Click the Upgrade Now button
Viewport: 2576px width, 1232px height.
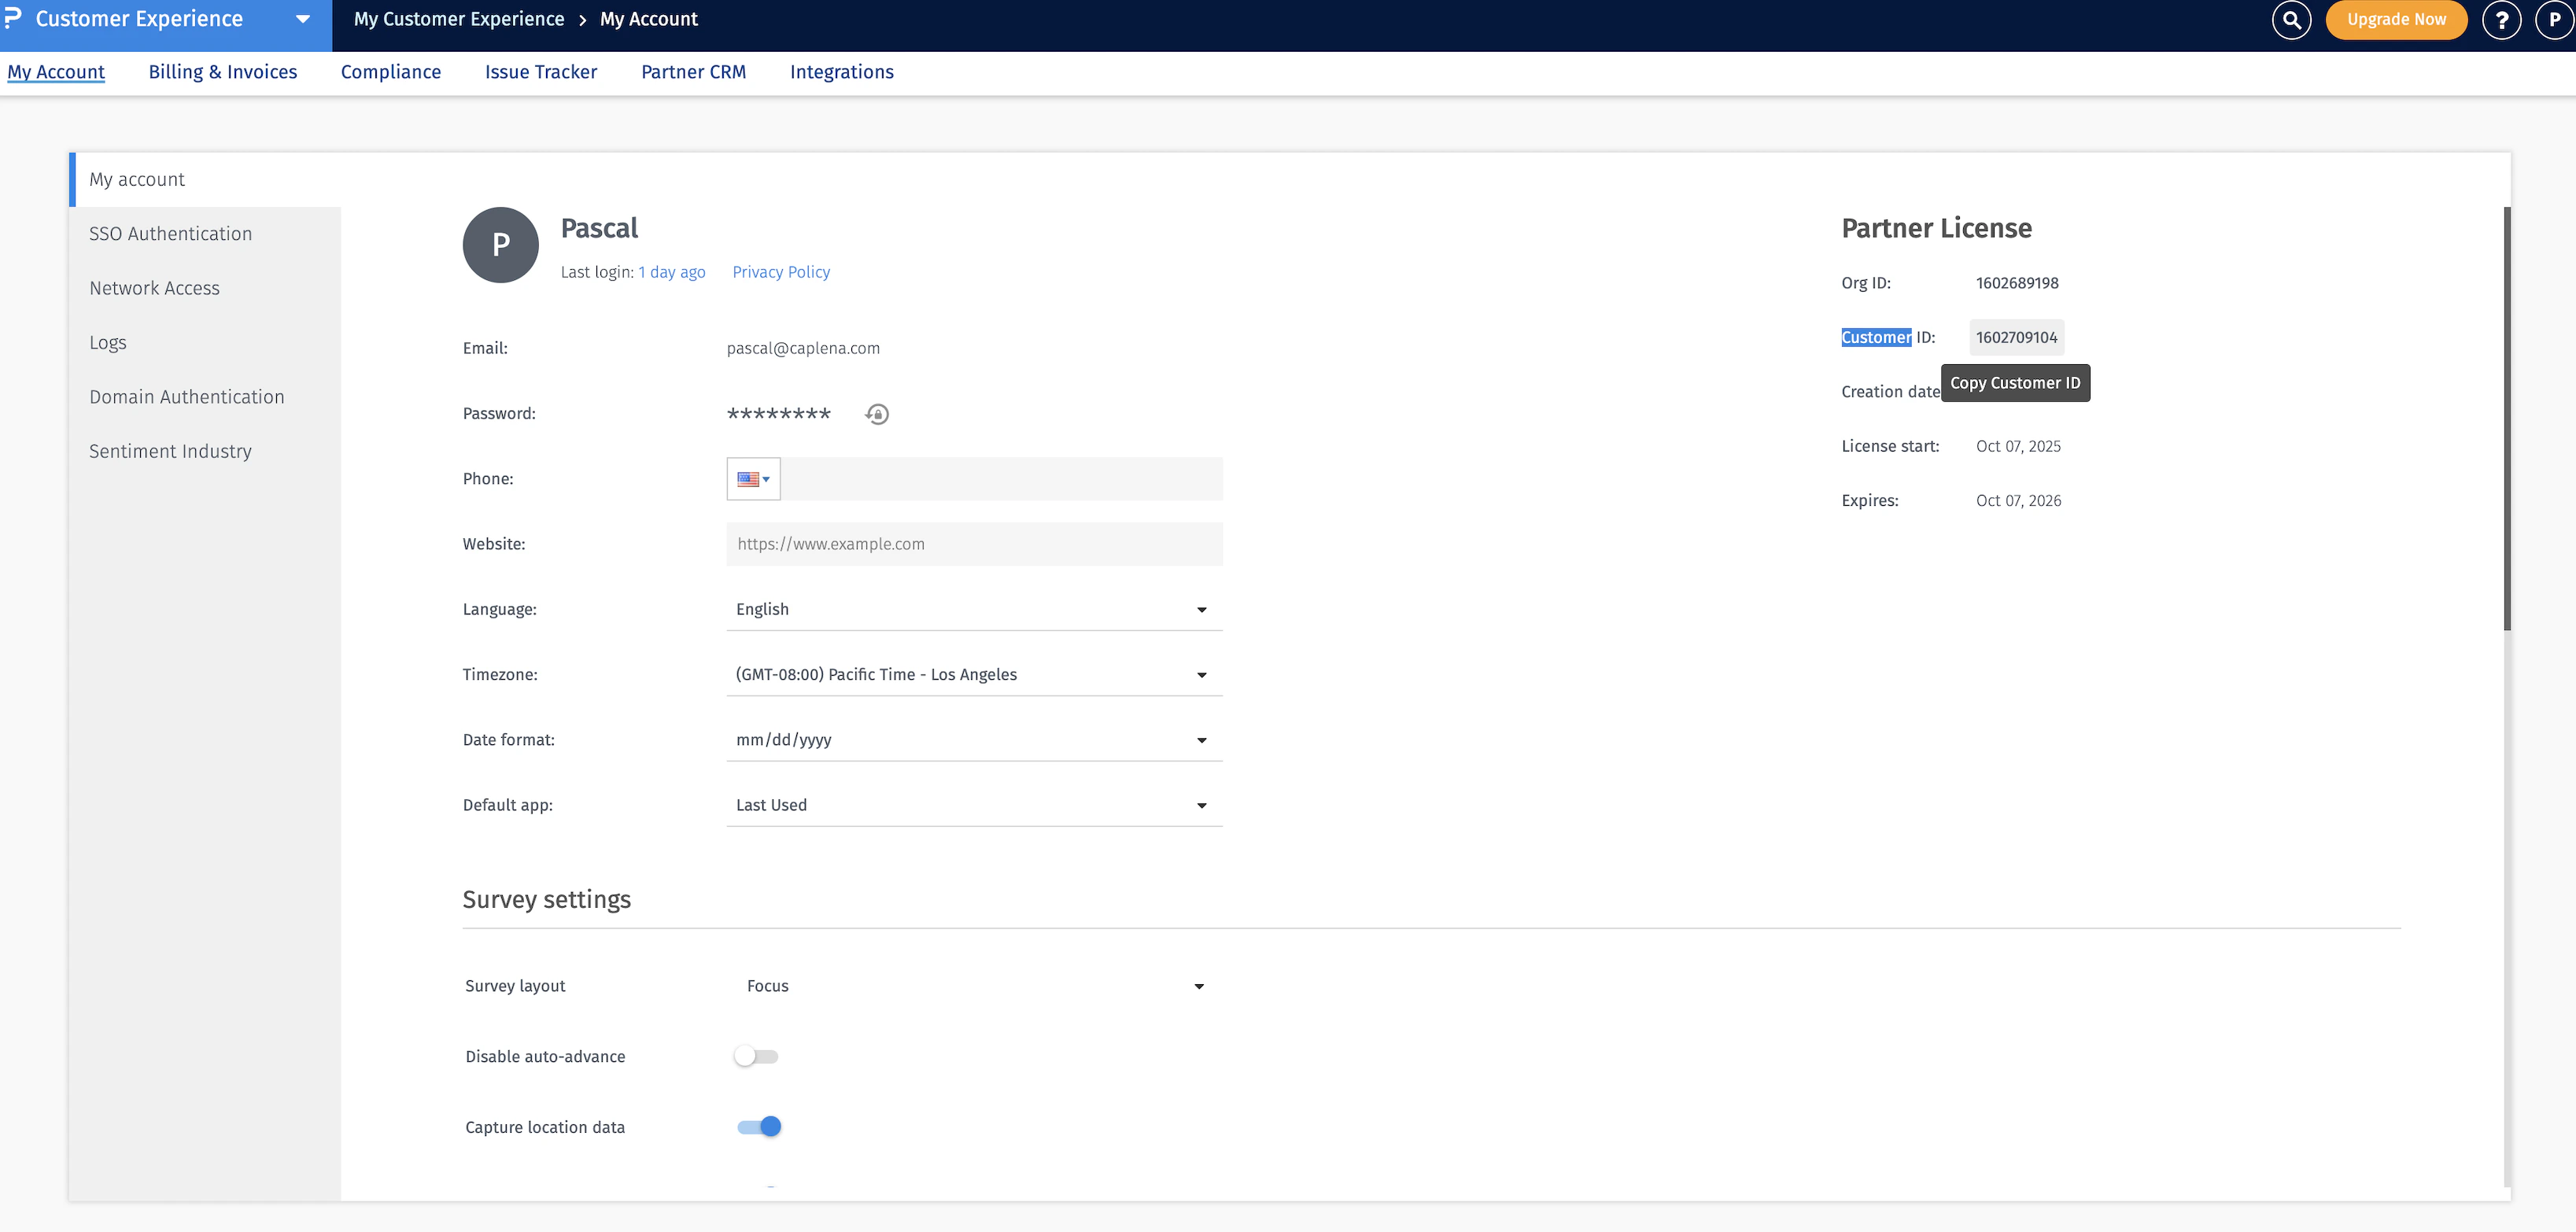tap(2396, 20)
